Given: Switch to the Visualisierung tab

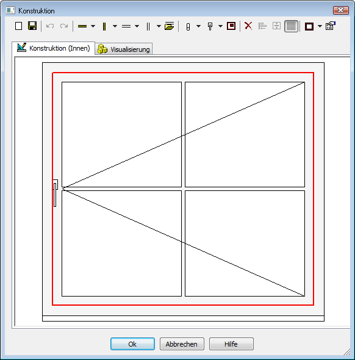Looking at the screenshot, I should [124, 49].
